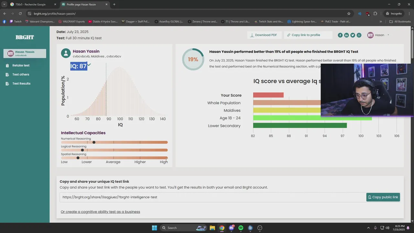Click the Test: Full 30 minute IQ test text
Image resolution: width=414 pixels, height=233 pixels.
pyautogui.click(x=79, y=38)
